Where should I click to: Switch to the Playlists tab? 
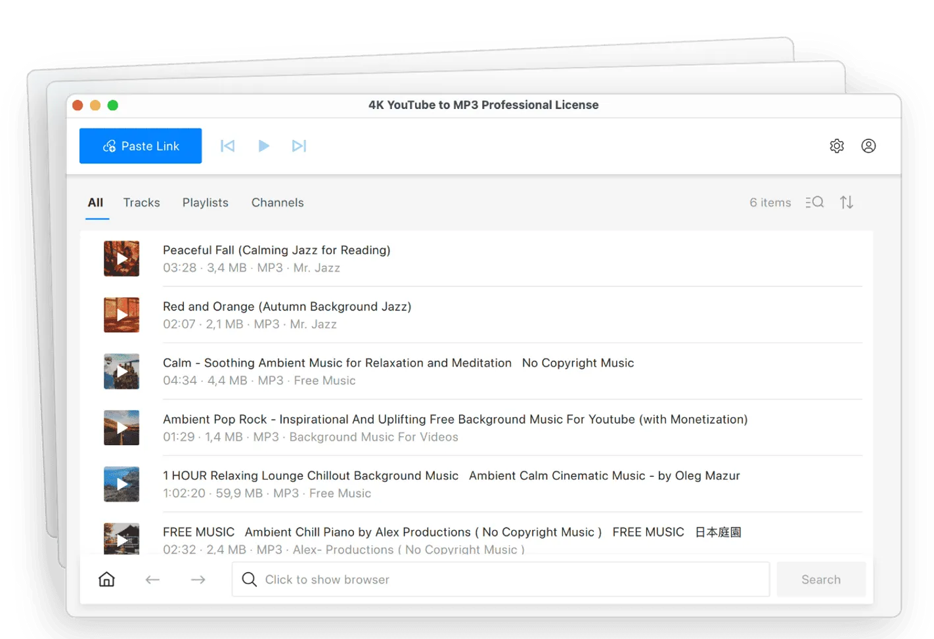206,202
